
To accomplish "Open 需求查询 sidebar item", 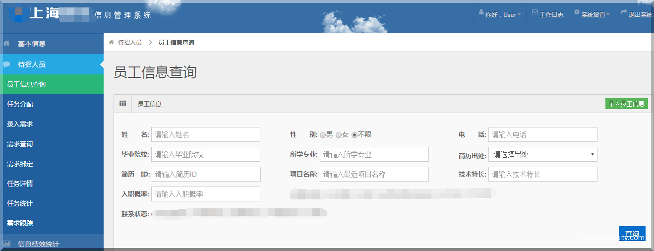I will coord(52,144).
